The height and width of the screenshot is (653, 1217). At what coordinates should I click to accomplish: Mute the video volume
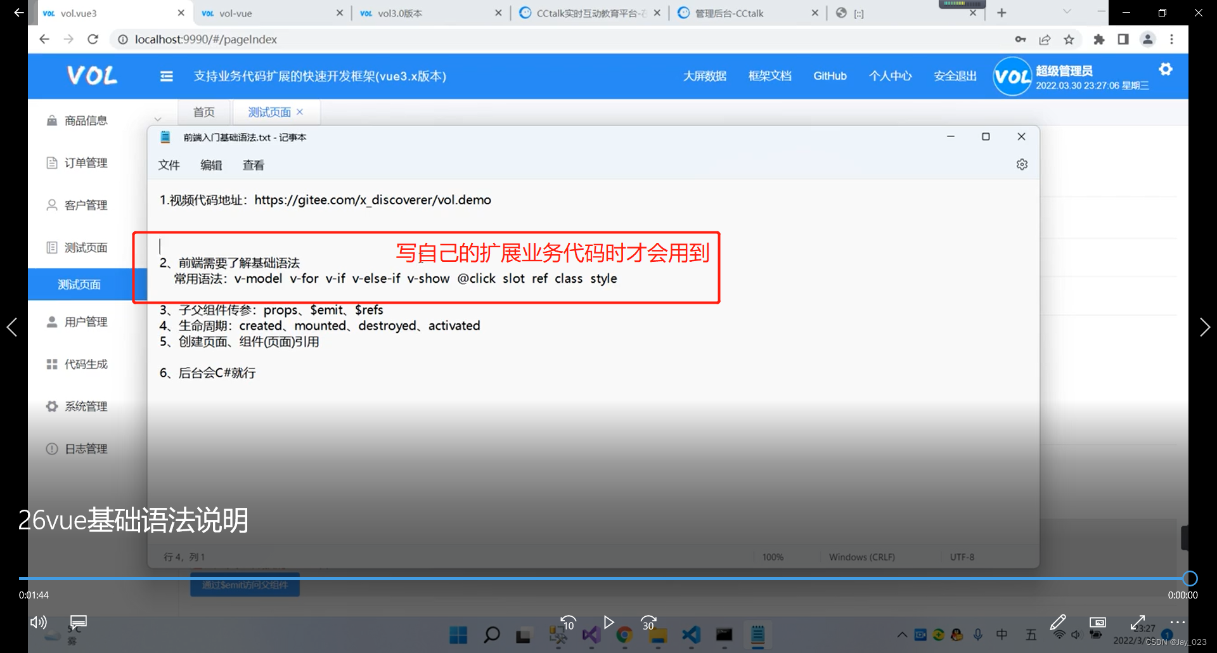tap(39, 622)
